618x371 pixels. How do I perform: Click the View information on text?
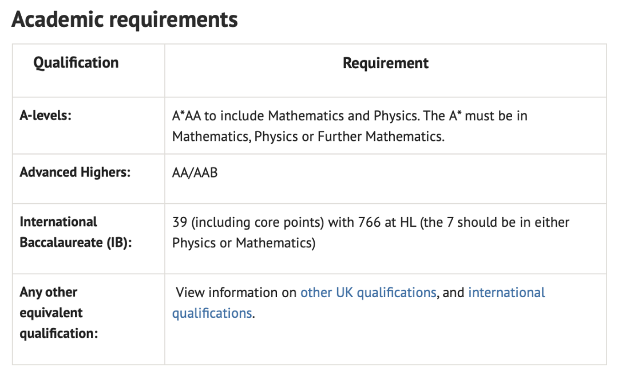pyautogui.click(x=236, y=293)
